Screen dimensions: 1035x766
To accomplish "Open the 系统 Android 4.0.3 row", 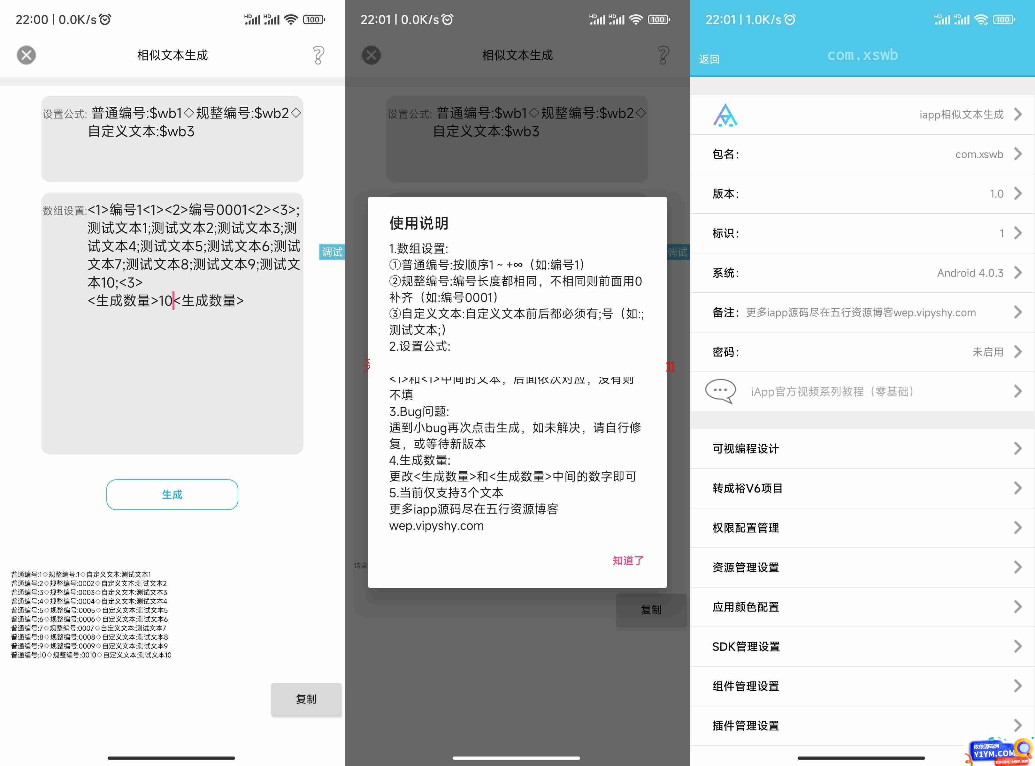I will [x=862, y=273].
